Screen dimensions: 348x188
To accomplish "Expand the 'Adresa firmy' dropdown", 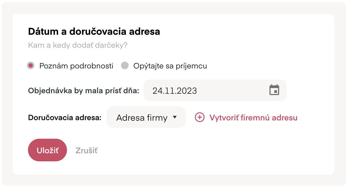I will click(x=146, y=117).
